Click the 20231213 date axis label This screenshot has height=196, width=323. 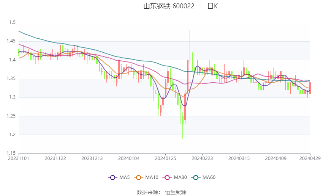(x=92, y=158)
